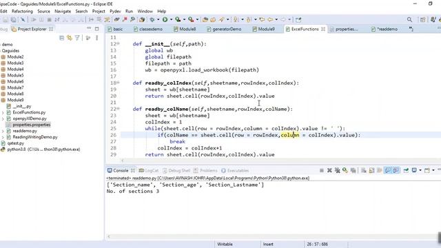Open the Refactoring menu
The image size is (441, 248).
(22, 11)
